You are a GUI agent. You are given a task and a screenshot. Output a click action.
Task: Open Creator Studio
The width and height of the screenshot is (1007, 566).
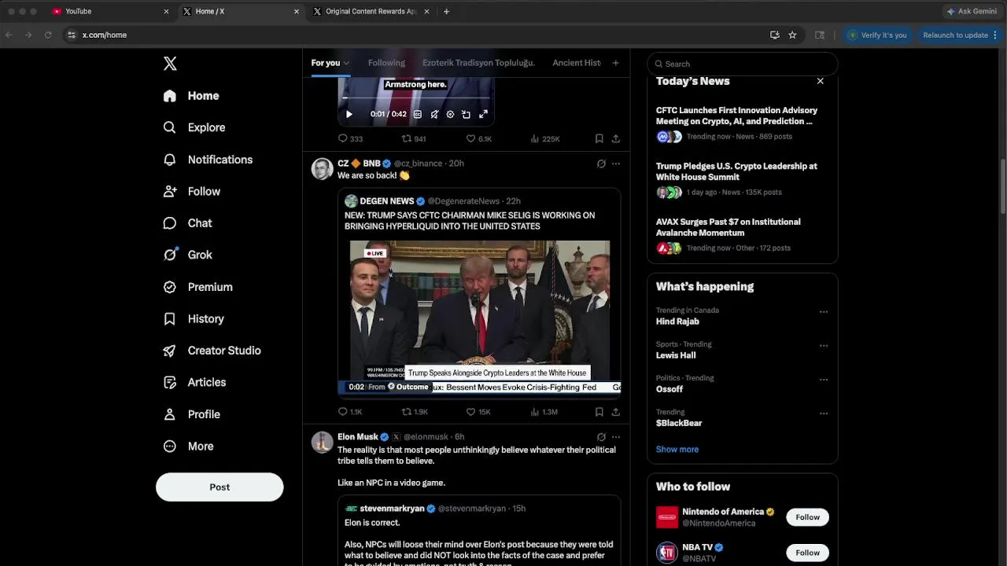212,351
